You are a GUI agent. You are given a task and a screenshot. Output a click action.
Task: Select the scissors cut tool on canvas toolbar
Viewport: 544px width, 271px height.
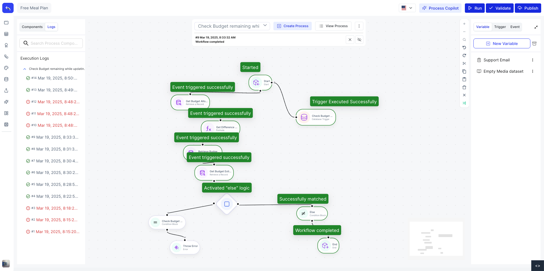[464, 63]
